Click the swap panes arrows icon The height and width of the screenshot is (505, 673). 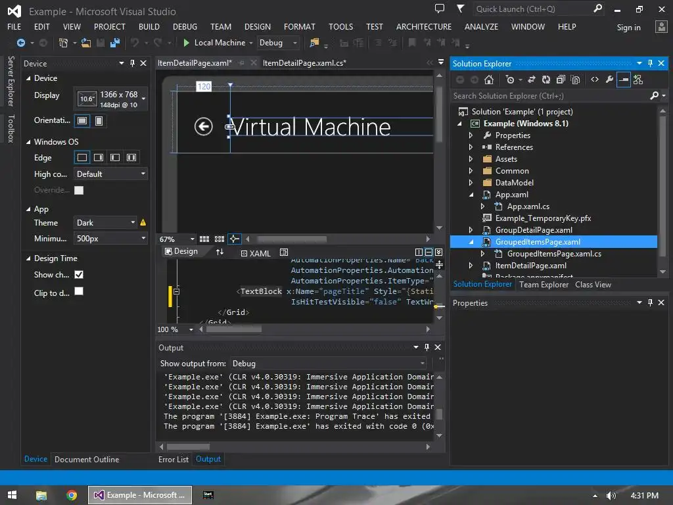[x=220, y=252]
